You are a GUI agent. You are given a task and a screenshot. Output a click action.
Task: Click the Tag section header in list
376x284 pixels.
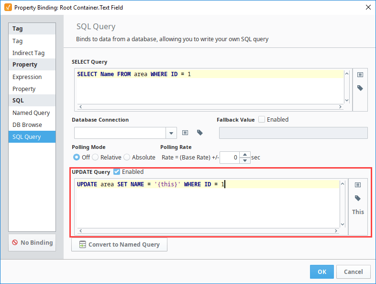point(32,29)
